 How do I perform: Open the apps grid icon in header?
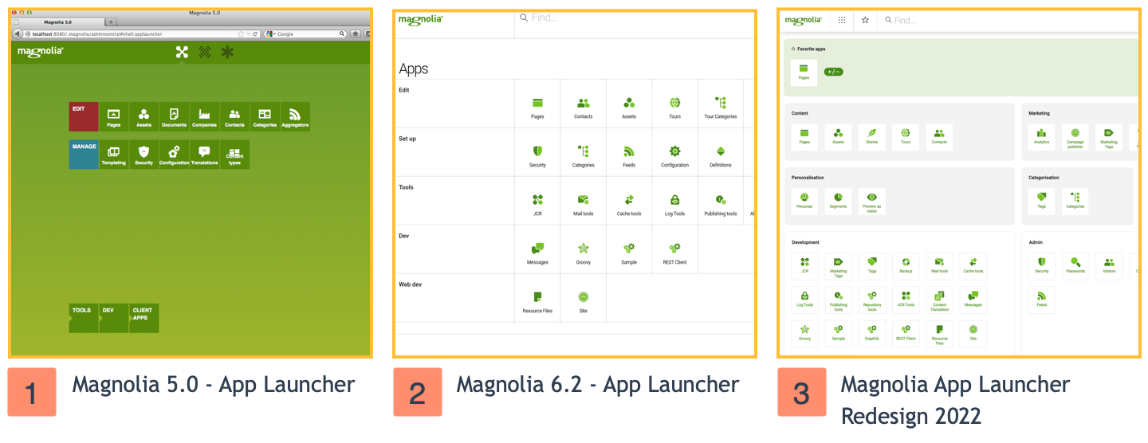click(x=842, y=21)
